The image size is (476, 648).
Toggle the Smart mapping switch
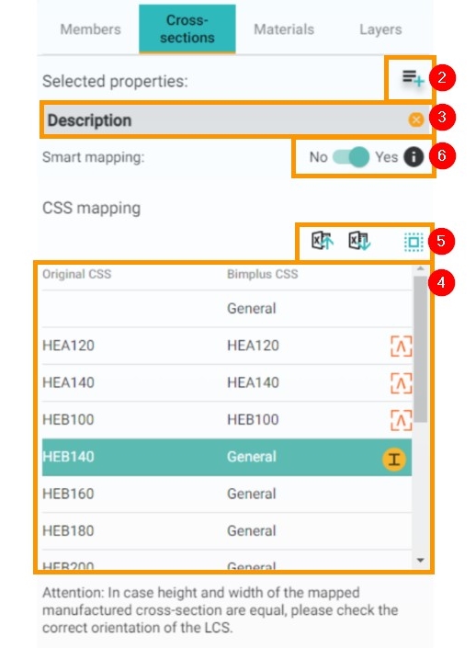click(x=350, y=157)
